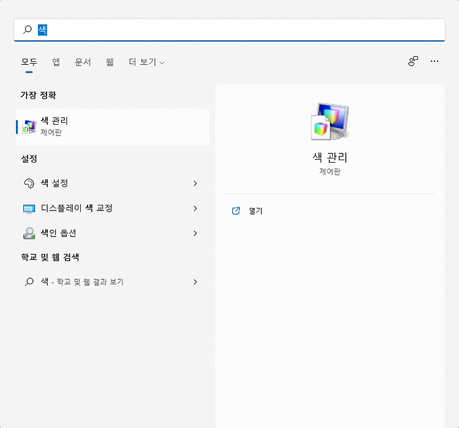Viewport: 459px width, 428px height.
Task: Click 색 관리 icon in best match
Action: point(29,127)
